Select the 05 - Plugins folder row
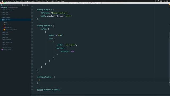Screen dimensions: 170x96 [15, 20]
